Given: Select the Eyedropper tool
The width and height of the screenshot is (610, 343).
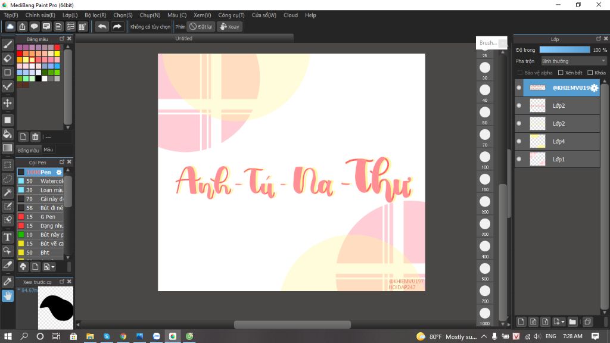Looking at the screenshot, I should click(x=7, y=282).
